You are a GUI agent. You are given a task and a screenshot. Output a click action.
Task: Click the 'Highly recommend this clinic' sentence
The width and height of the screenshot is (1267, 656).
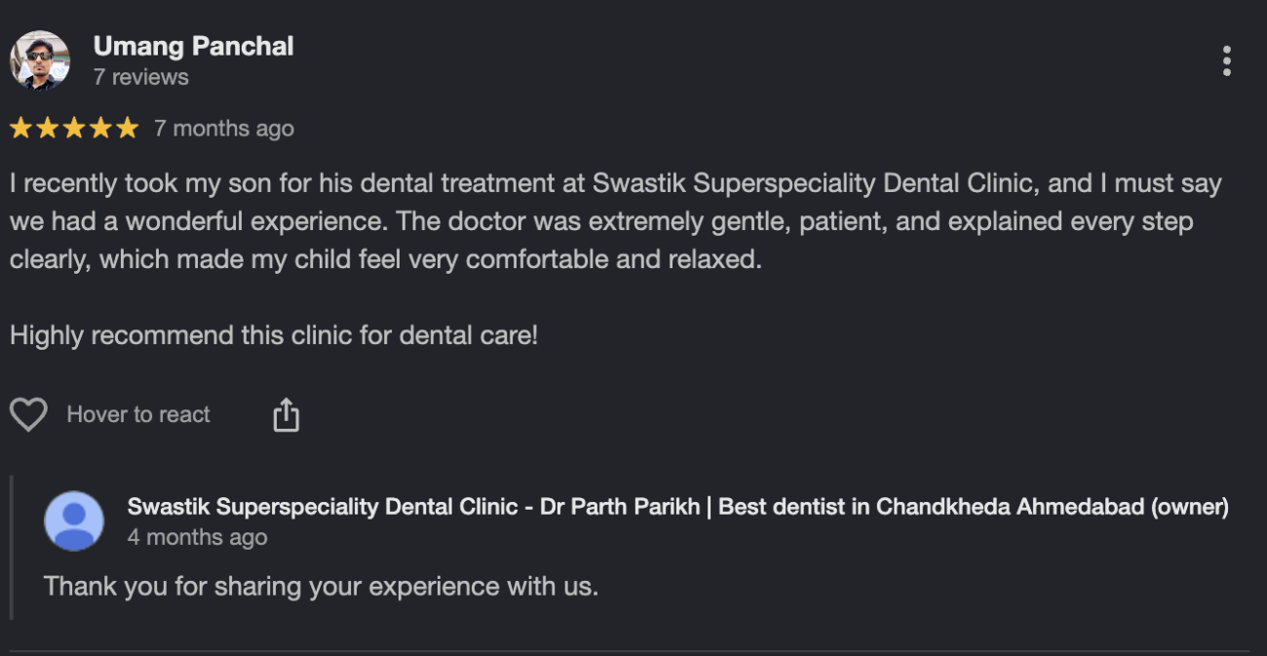pos(274,336)
